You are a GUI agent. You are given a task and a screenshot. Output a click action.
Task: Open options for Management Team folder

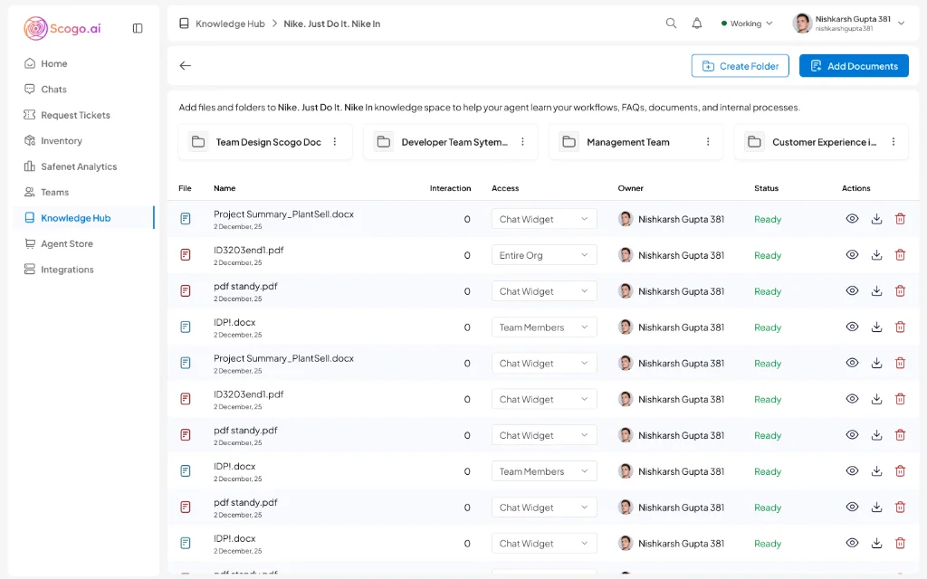pyautogui.click(x=706, y=142)
